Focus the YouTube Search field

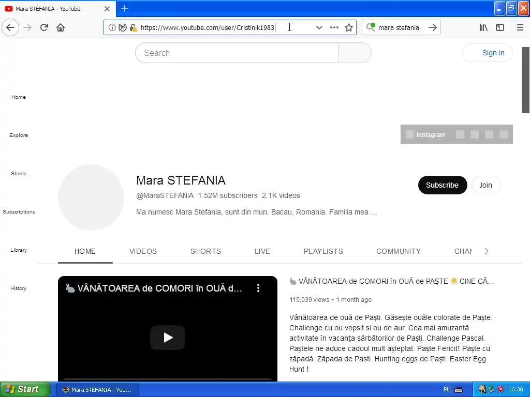tap(237, 53)
